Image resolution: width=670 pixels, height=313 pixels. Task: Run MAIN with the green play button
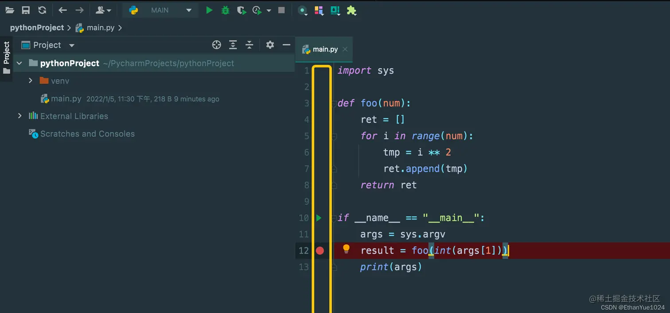[x=209, y=10]
